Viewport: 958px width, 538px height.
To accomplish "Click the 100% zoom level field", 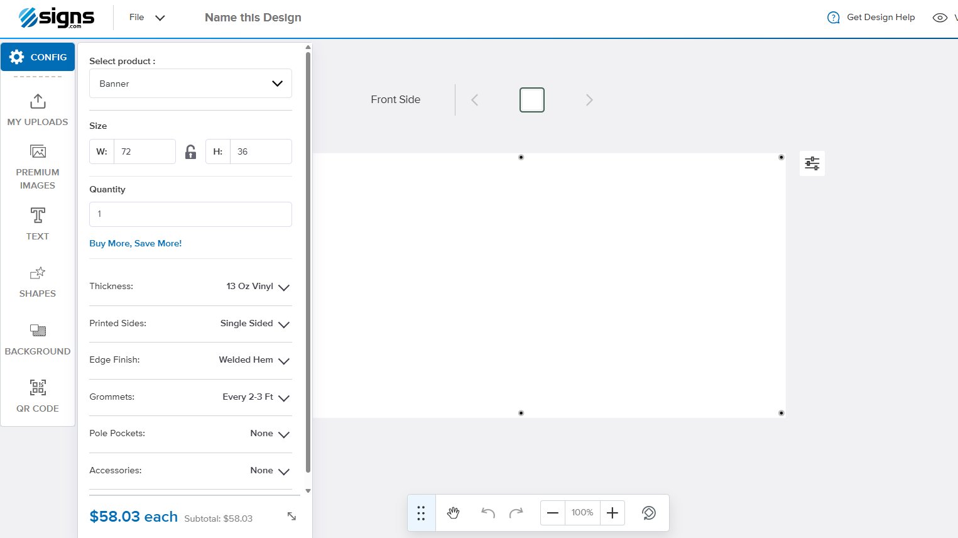I will (x=582, y=513).
